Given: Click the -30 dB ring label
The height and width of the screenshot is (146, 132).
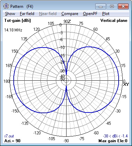Looking at the screenshot, I should [x=62, y=71].
